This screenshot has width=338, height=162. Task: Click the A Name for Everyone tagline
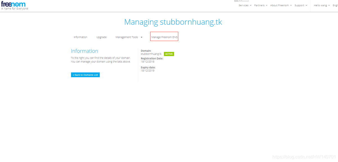click(15, 9)
